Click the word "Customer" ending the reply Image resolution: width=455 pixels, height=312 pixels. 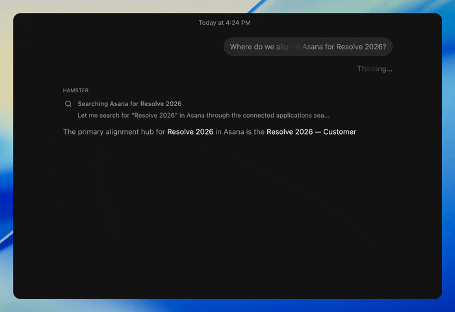[x=340, y=132]
